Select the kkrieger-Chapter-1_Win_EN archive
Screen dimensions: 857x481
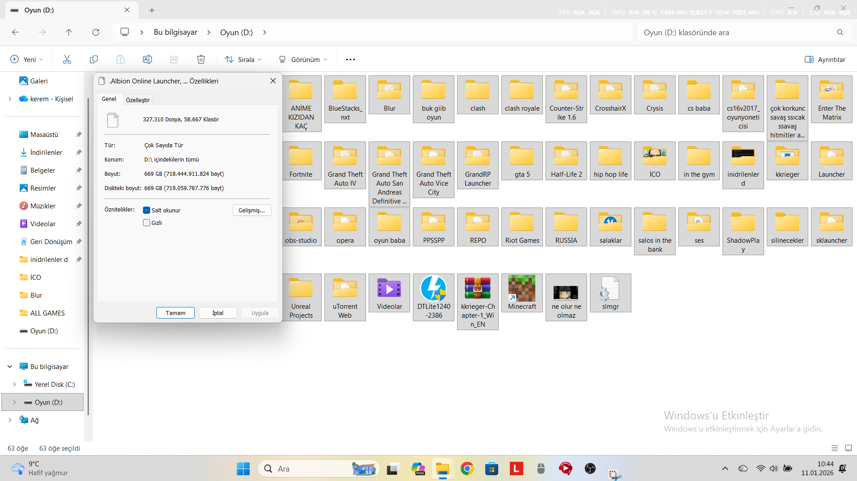pyautogui.click(x=478, y=302)
